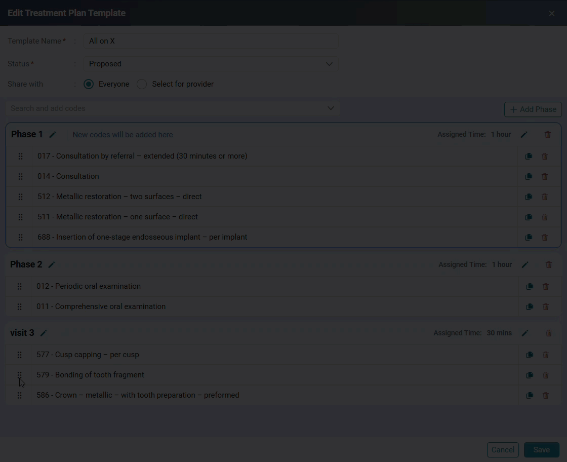Duplicate code 688 endosseous implant row
This screenshot has height=462, width=567.
(x=529, y=237)
